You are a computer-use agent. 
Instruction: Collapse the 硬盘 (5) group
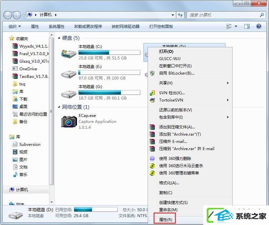[59, 38]
